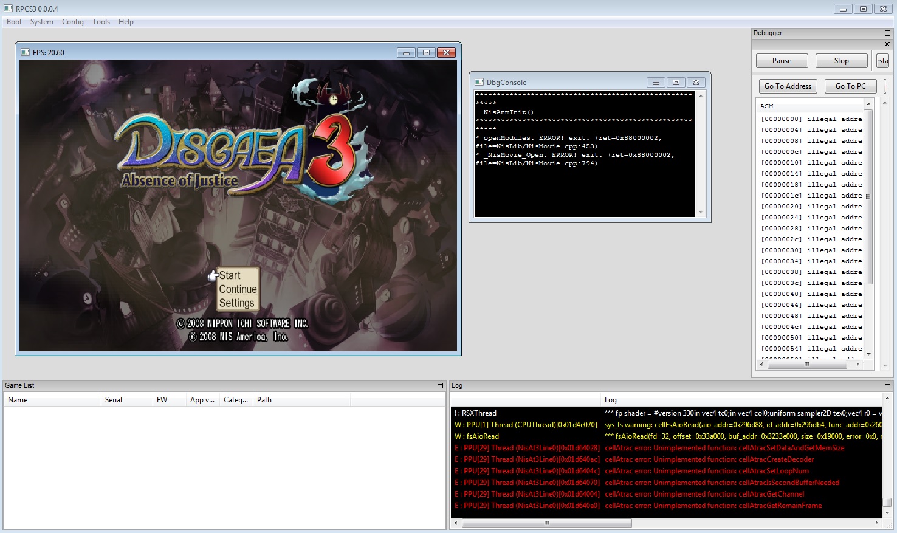Close the Debugger panel
The height and width of the screenshot is (533, 897).
pyautogui.click(x=887, y=44)
